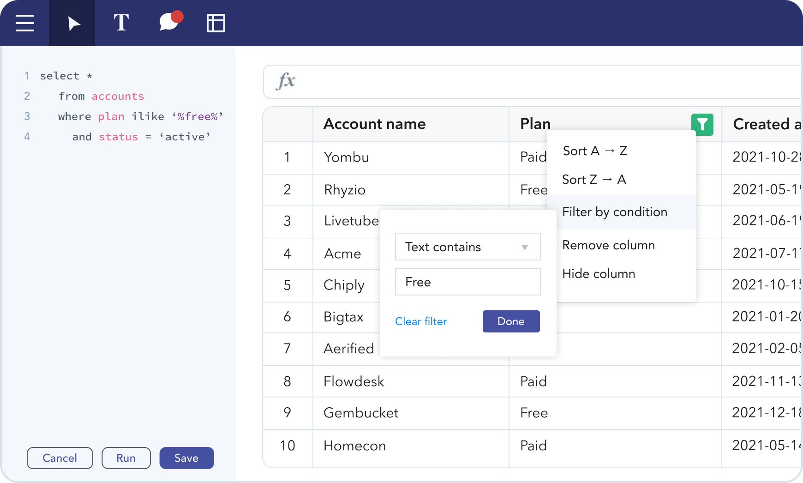Select the Text tool
The width and height of the screenshot is (803, 483).
point(121,23)
